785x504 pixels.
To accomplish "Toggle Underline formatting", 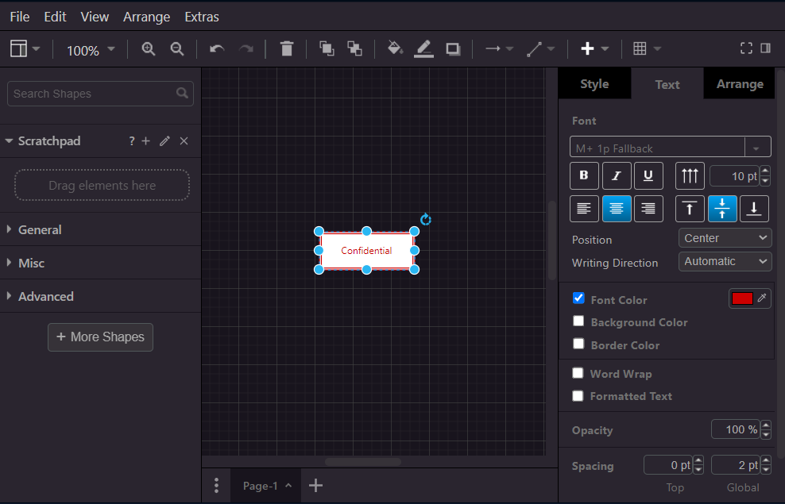I will point(648,175).
